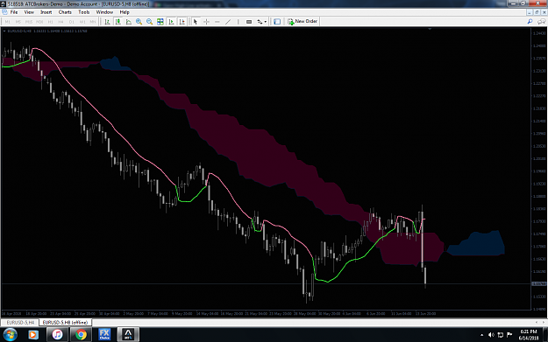This screenshot has height=342, width=548.
Task: Show hidden system tray icons
Action: pyautogui.click(x=481, y=335)
